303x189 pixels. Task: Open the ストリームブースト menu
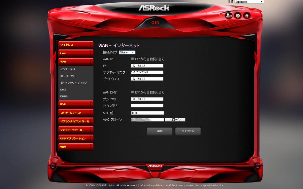(x=76, y=113)
